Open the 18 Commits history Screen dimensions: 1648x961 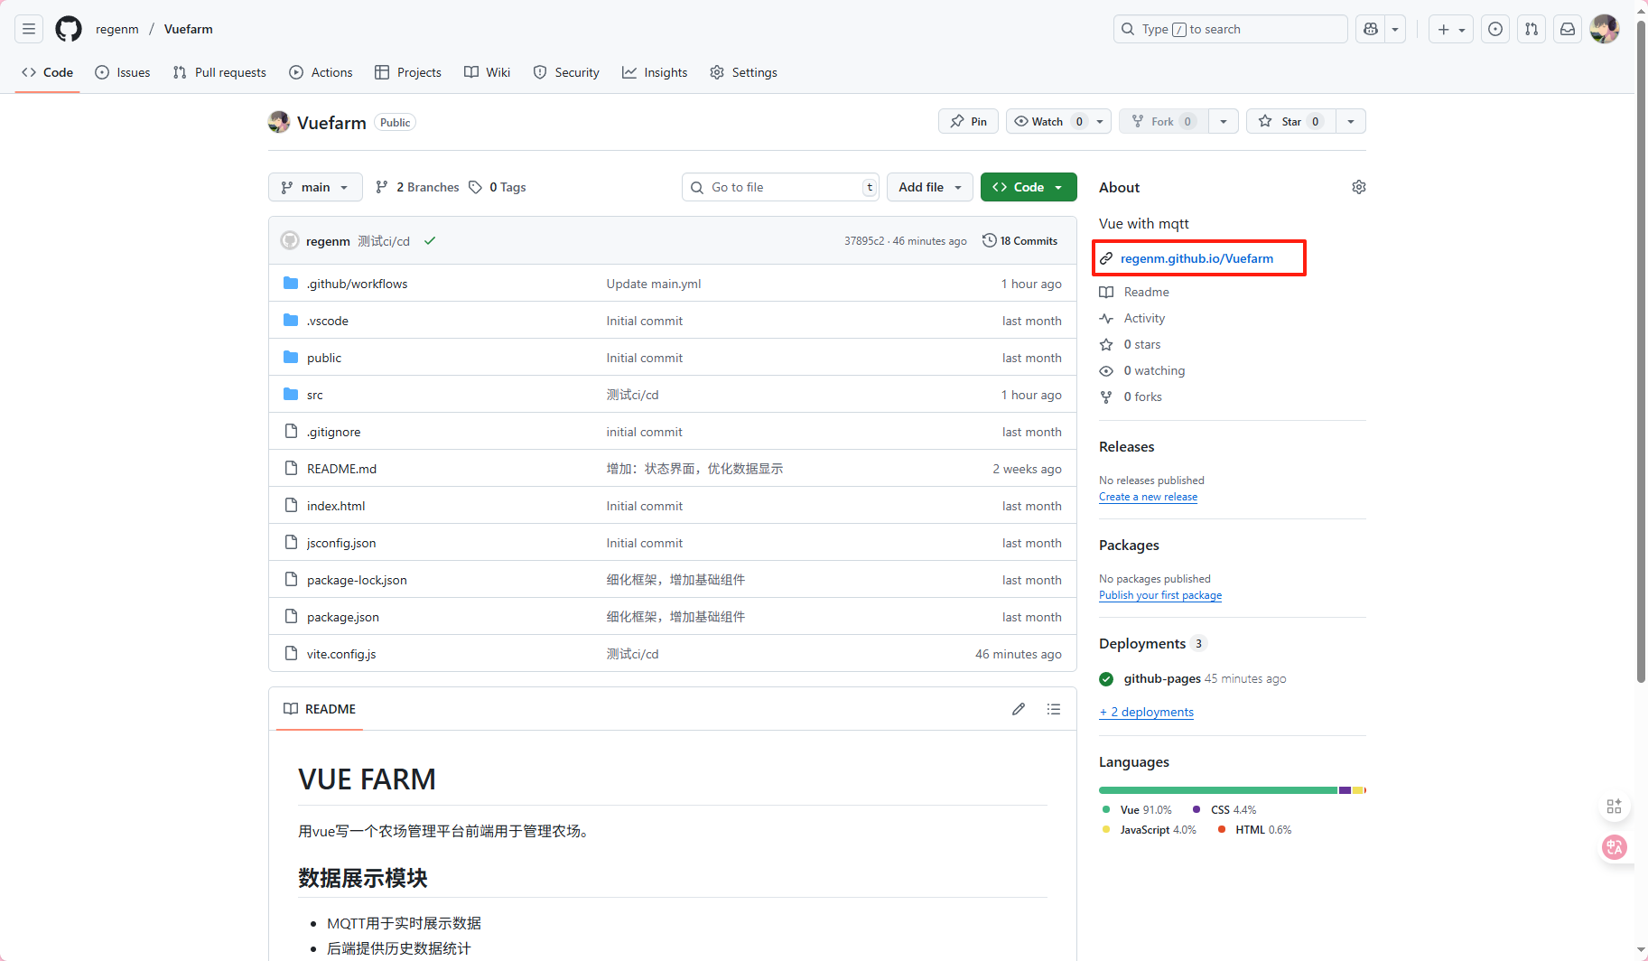point(1020,241)
